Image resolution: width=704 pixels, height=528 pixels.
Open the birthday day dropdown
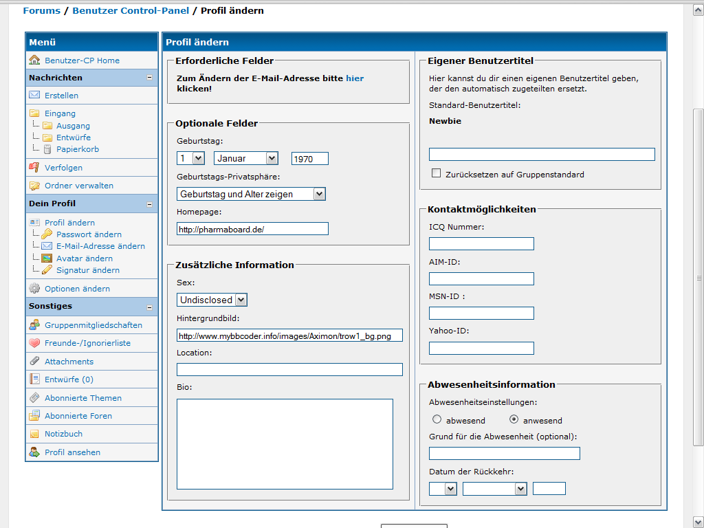tap(191, 158)
